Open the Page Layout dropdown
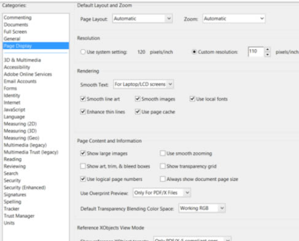This screenshot has width=299, height=241. point(142,18)
